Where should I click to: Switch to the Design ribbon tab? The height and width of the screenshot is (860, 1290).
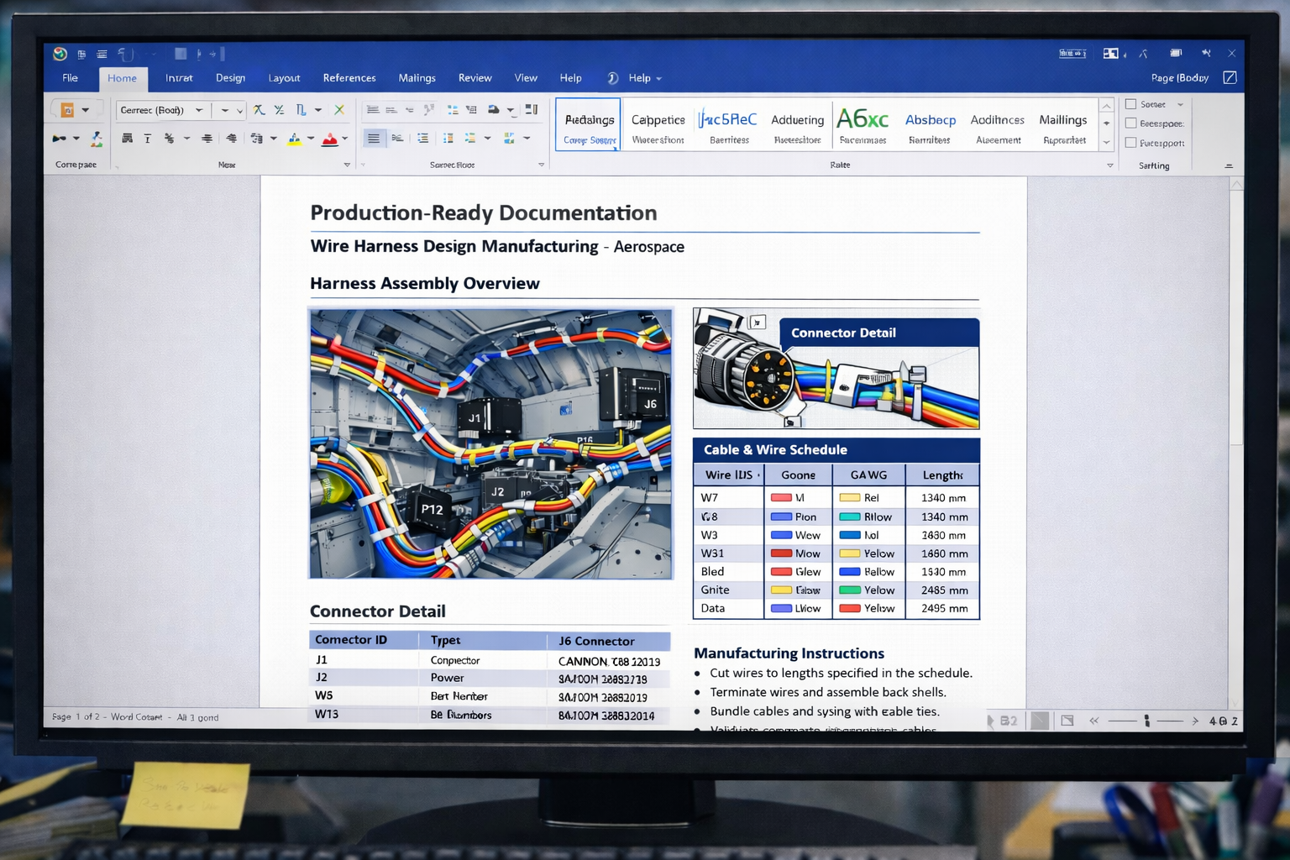click(x=230, y=78)
